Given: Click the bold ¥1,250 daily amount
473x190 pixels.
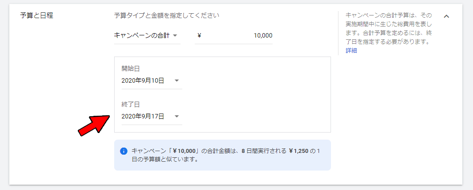Looking at the screenshot, I should [x=299, y=151].
